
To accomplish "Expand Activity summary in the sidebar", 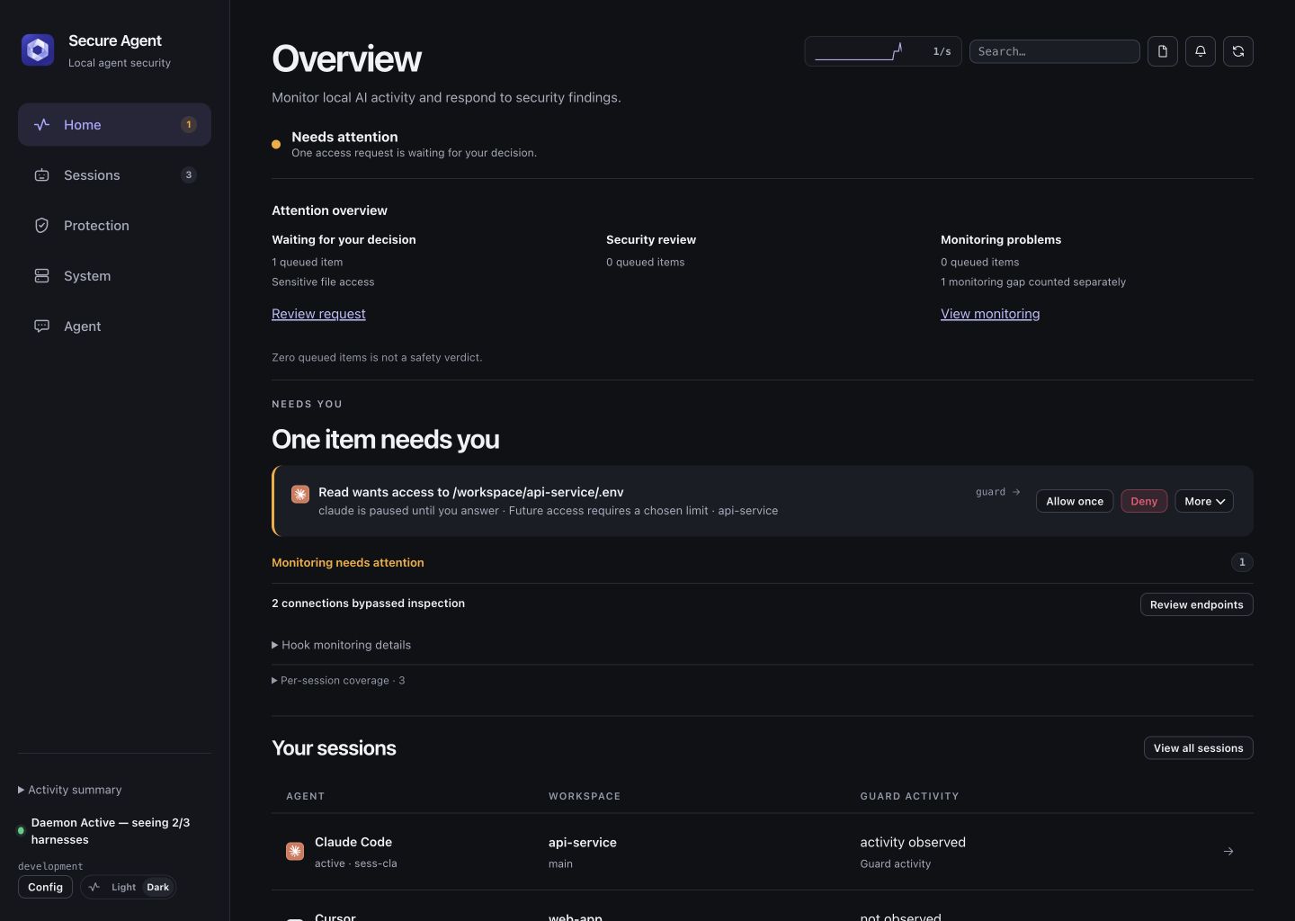I will click(x=70, y=790).
